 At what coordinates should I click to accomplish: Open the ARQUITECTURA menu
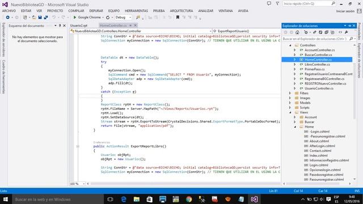point(181,11)
